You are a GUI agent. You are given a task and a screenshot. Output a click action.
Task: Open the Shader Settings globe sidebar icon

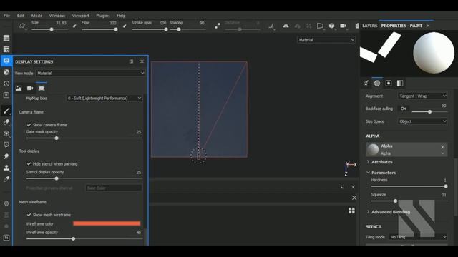click(x=6, y=72)
